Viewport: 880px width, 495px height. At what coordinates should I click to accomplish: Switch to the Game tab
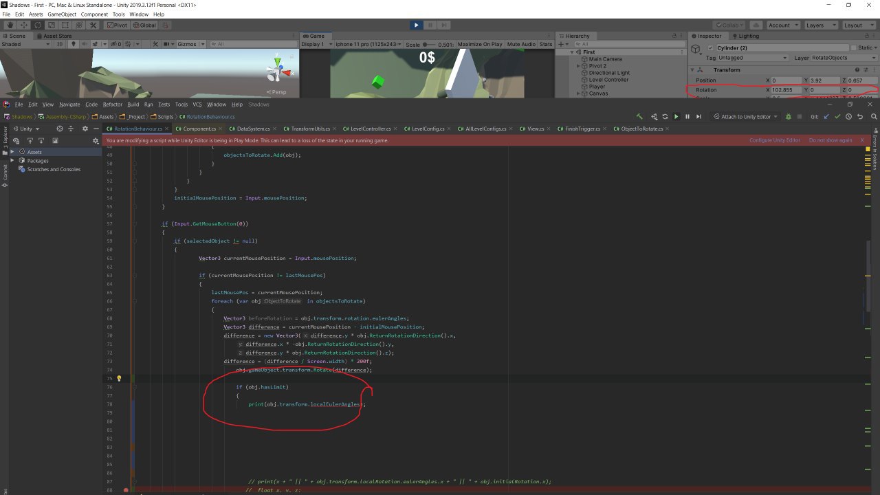coord(314,36)
